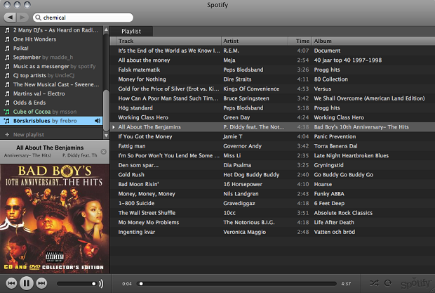Select track 'Gold Rush'
The image size is (435, 293).
(131, 175)
